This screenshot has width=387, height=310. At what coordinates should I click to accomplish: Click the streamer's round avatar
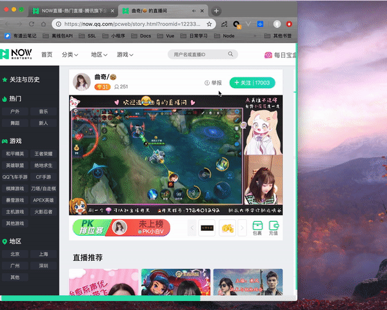(x=82, y=82)
